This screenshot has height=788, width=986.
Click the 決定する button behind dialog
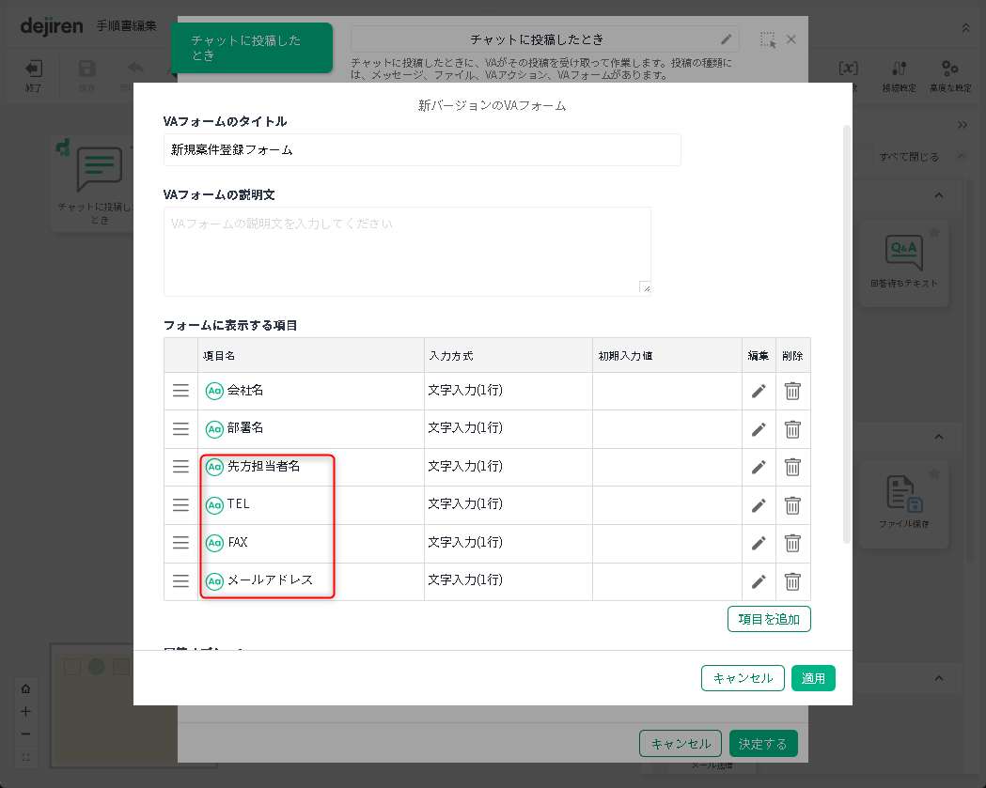click(762, 744)
